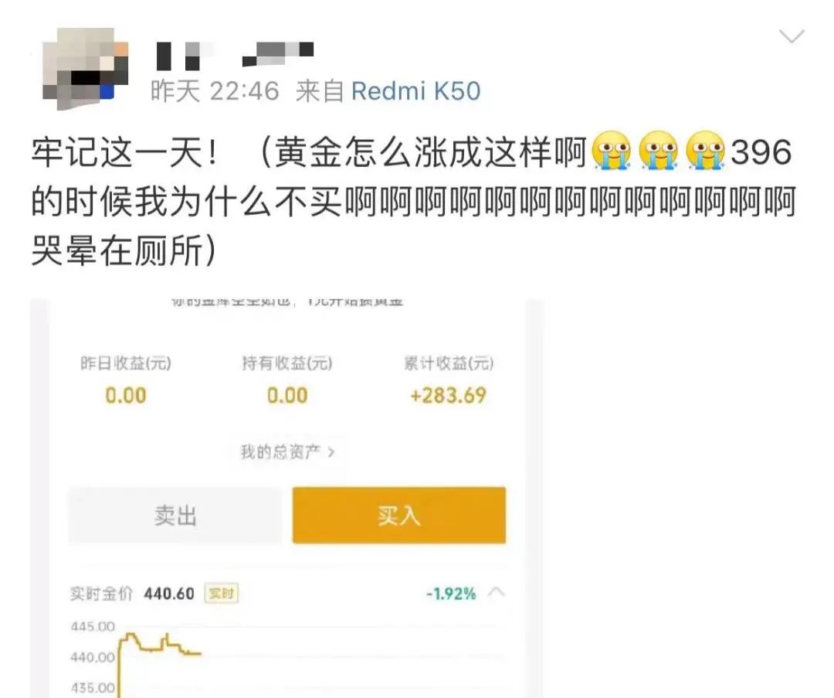Tap the 实时 realtime badge
Screen dimensions: 834x698
pyautogui.click(x=222, y=593)
